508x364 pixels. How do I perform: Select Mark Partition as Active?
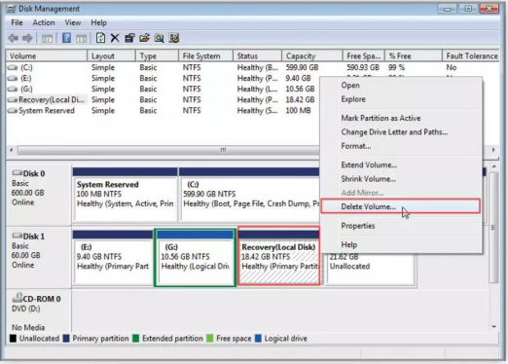[x=401, y=118]
